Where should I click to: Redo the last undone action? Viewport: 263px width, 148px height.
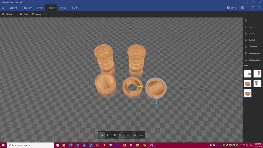(260, 8)
